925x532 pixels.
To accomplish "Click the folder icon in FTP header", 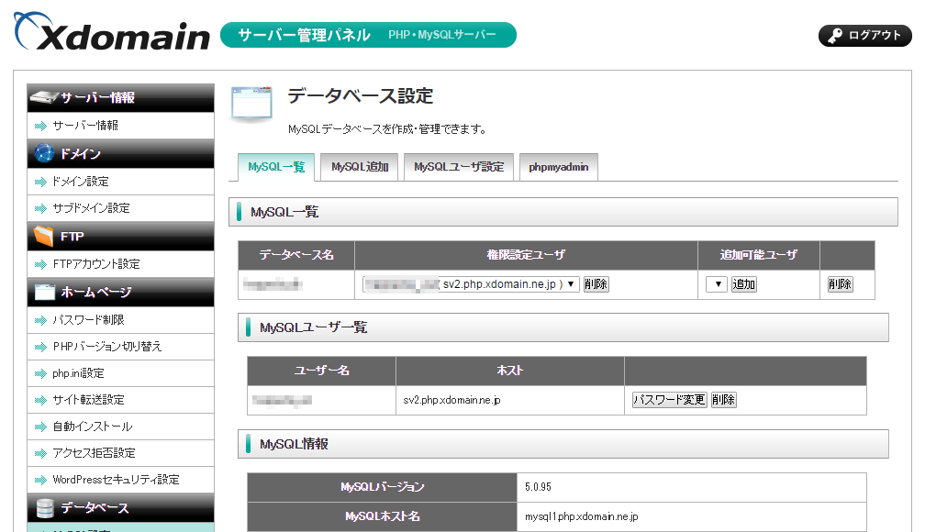I will tap(44, 236).
